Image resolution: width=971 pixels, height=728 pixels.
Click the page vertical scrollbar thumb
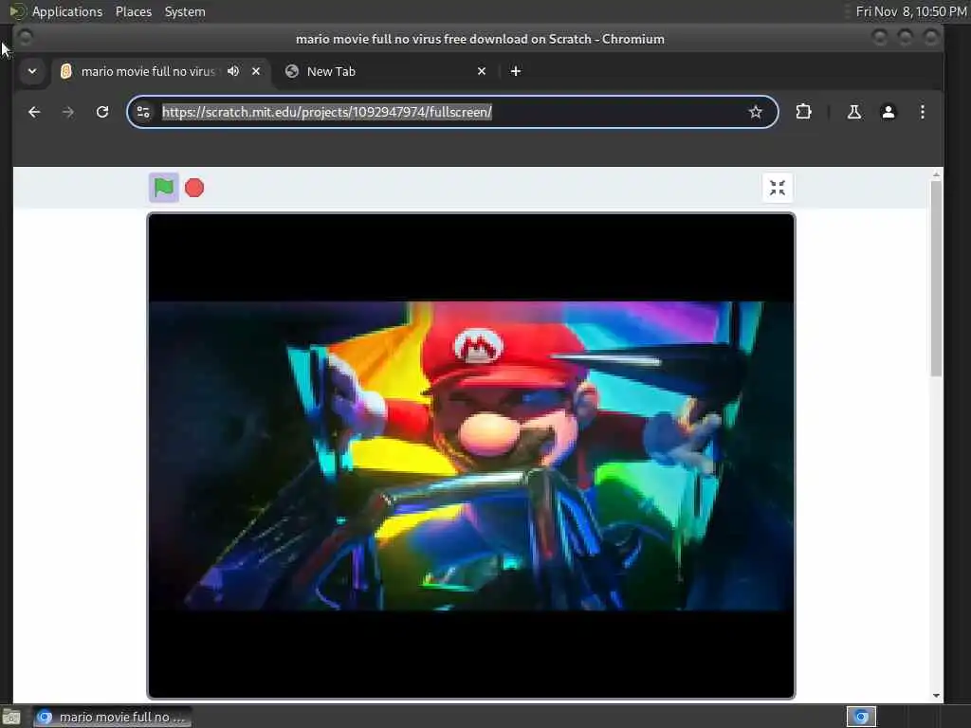coord(936,279)
